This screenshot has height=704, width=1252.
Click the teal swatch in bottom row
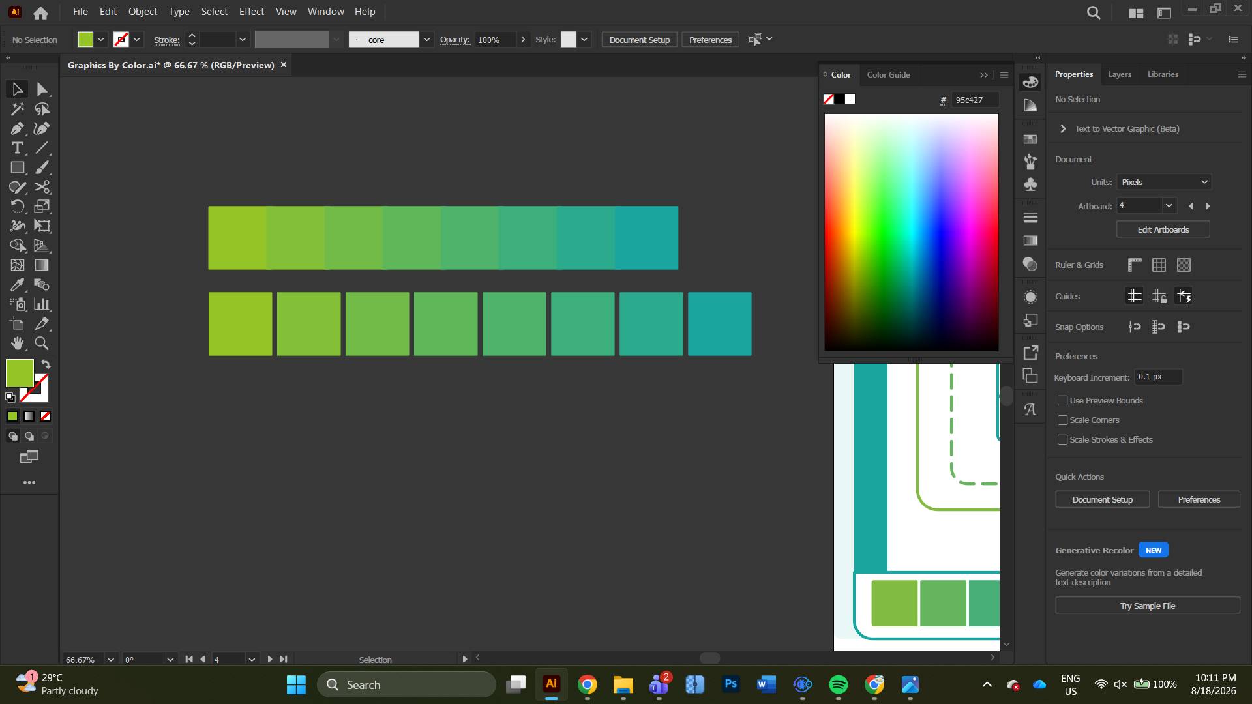click(x=720, y=324)
